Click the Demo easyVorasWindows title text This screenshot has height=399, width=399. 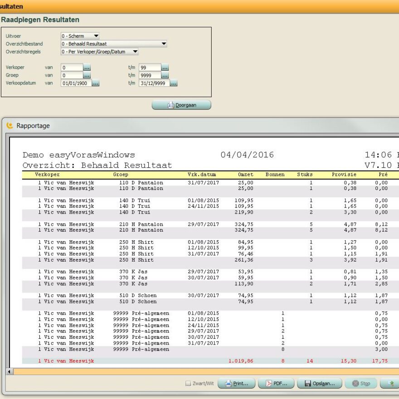click(x=78, y=155)
